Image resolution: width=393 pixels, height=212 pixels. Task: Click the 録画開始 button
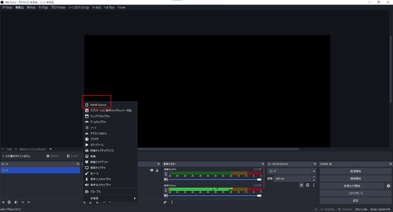(355, 179)
